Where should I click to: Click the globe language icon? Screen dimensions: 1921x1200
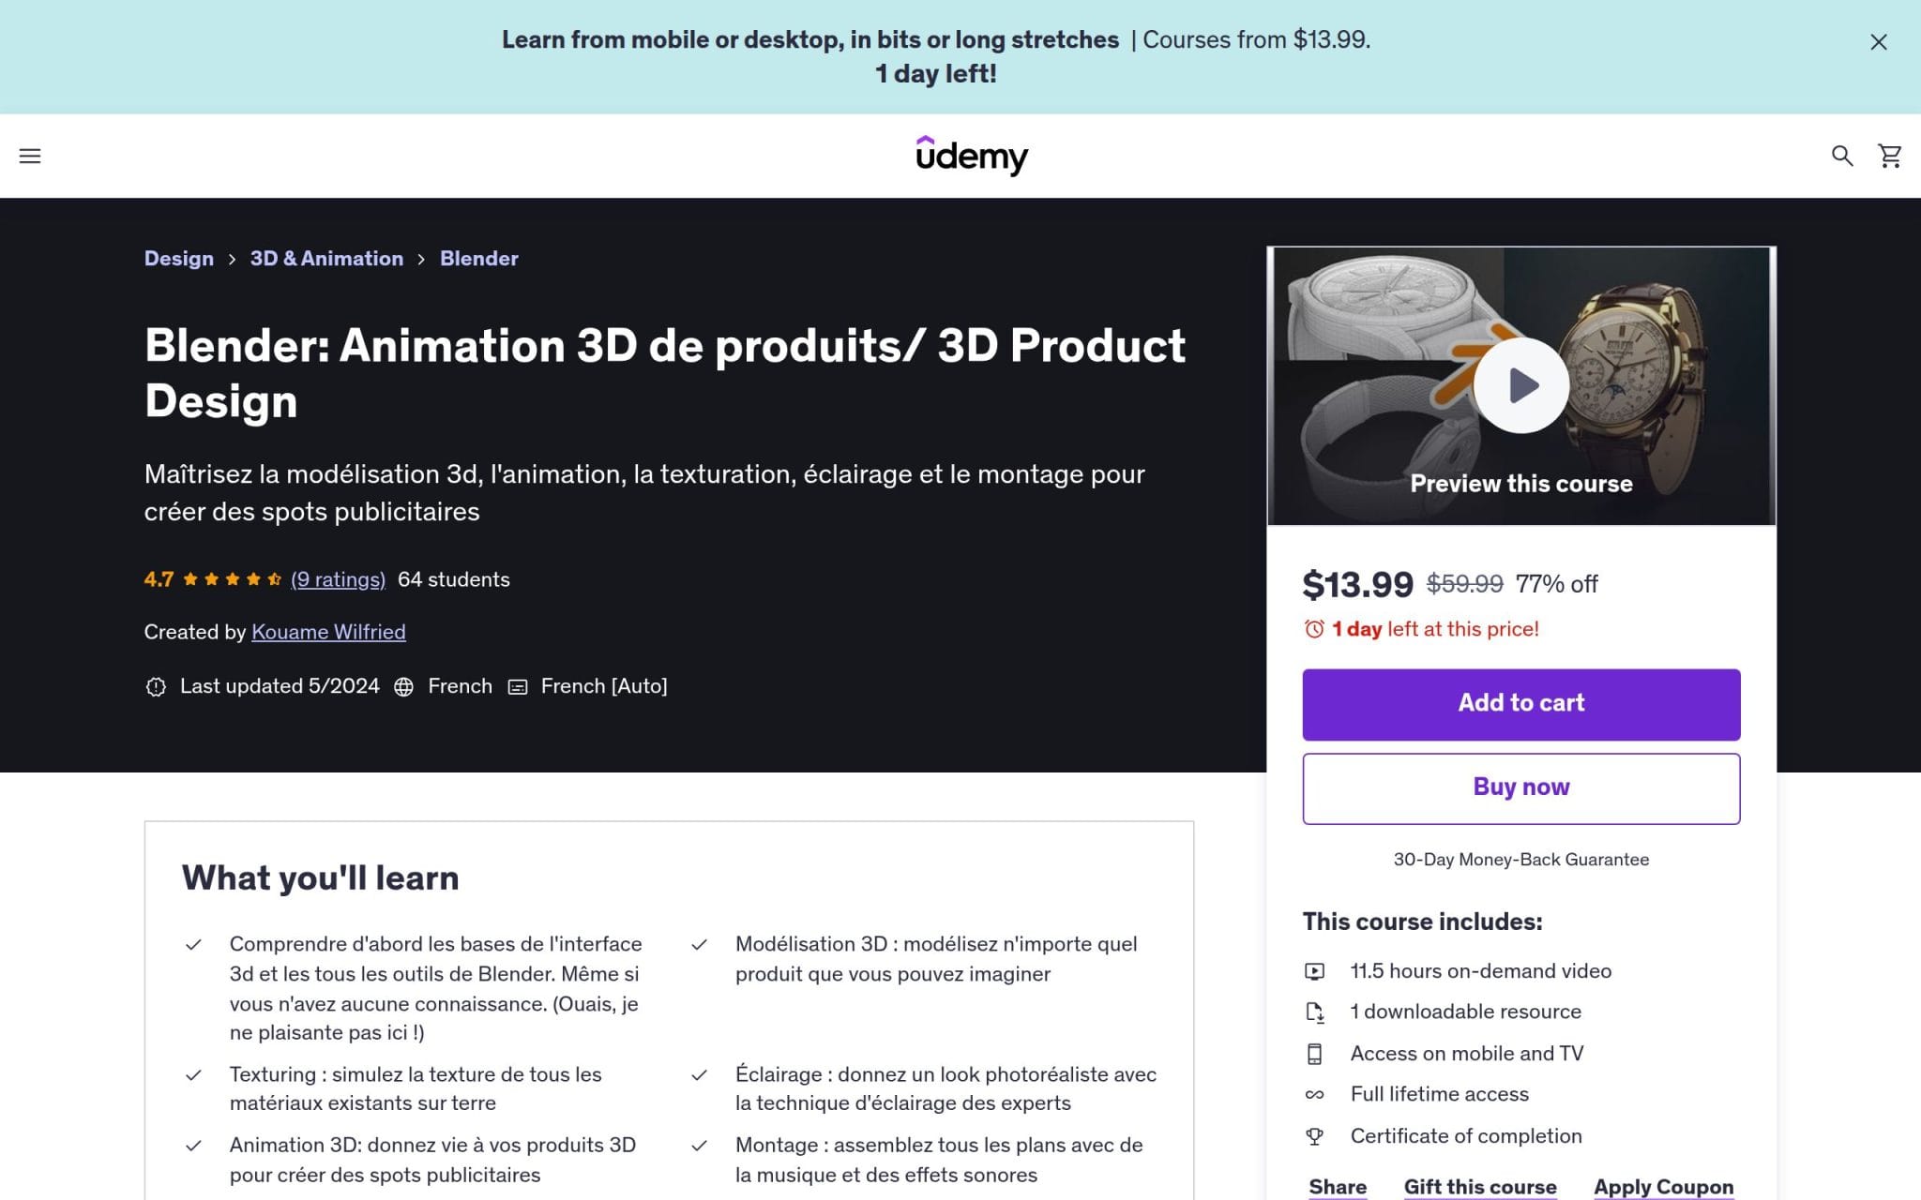point(403,686)
